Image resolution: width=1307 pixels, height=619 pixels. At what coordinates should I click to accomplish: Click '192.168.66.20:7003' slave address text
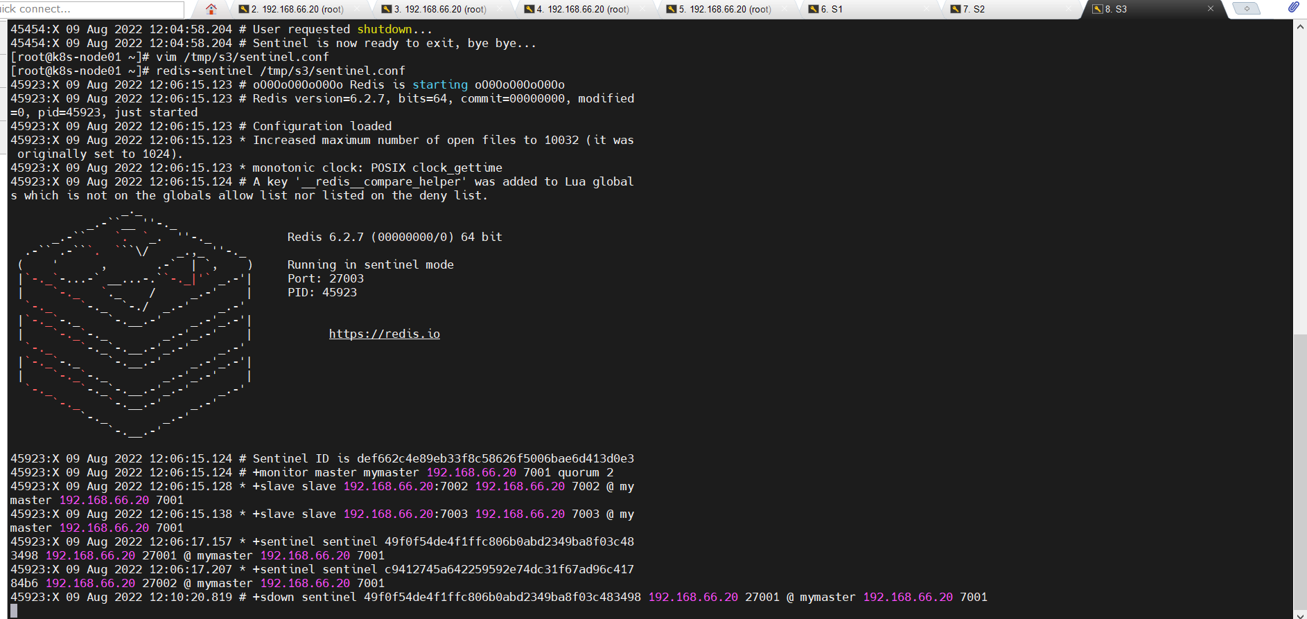click(x=405, y=514)
